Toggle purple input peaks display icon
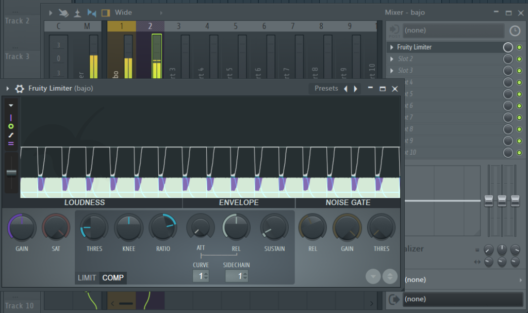528x313 pixels. 11,118
